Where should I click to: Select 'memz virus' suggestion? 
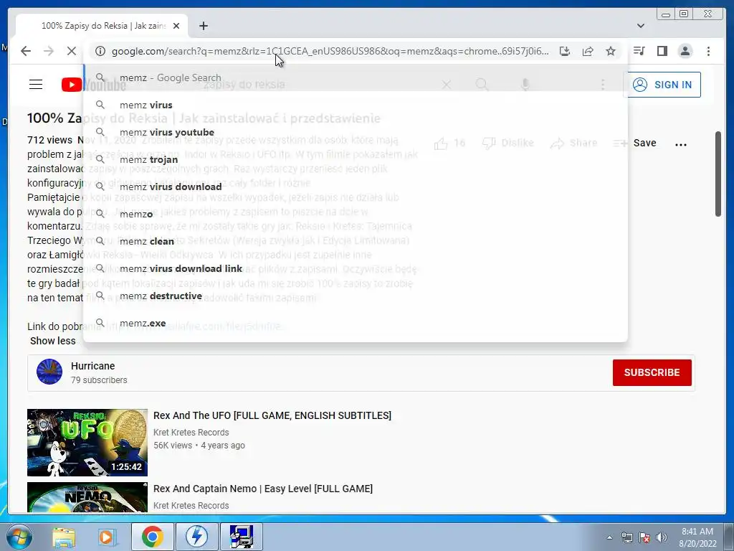click(x=356, y=105)
